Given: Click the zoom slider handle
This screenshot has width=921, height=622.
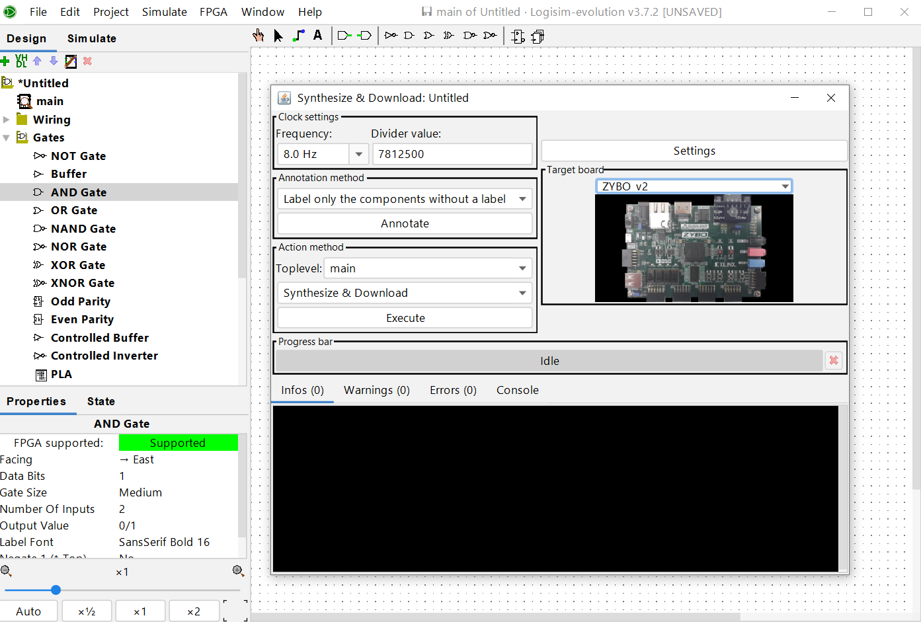Looking at the screenshot, I should point(56,590).
